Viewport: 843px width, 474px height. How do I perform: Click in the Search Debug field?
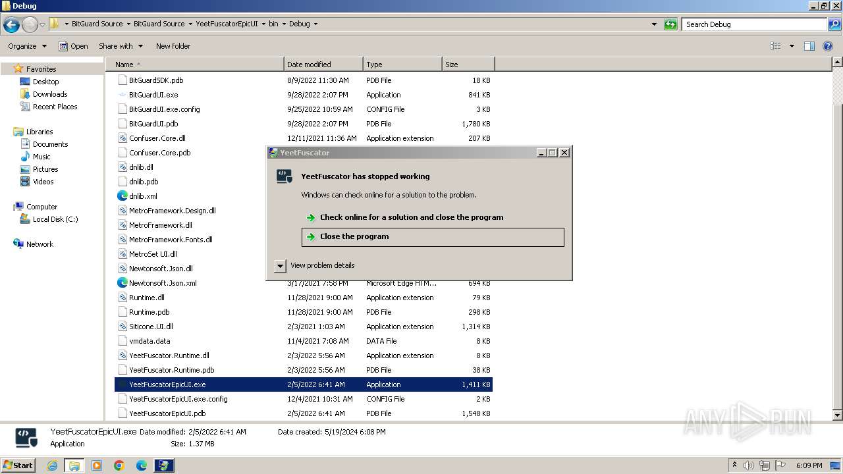pyautogui.click(x=755, y=24)
